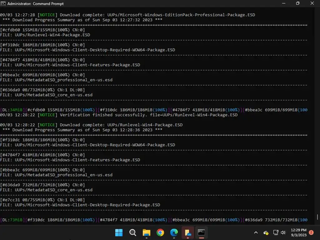This screenshot has width=320, height=240.
Task: Launch Microsoft Edge from the taskbar
Action: 174,232
